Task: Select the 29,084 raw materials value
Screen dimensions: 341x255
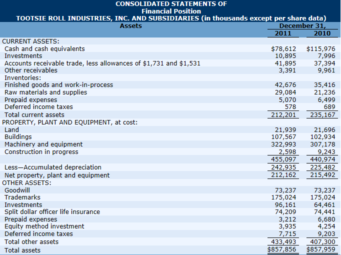Action: pos(285,92)
